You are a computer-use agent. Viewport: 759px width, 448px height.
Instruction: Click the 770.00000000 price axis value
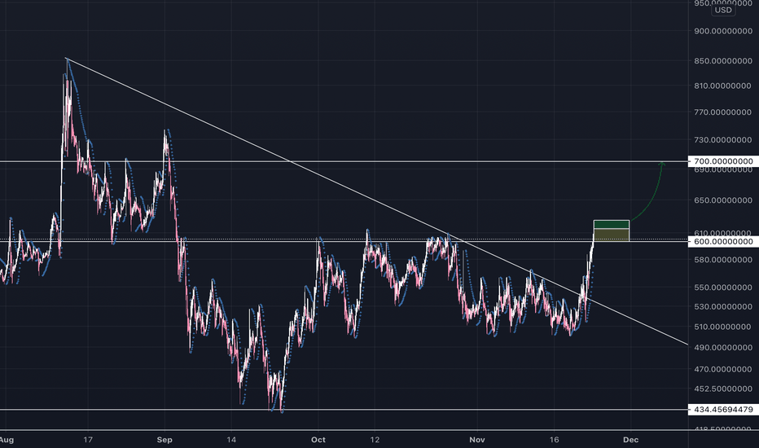tap(722, 112)
